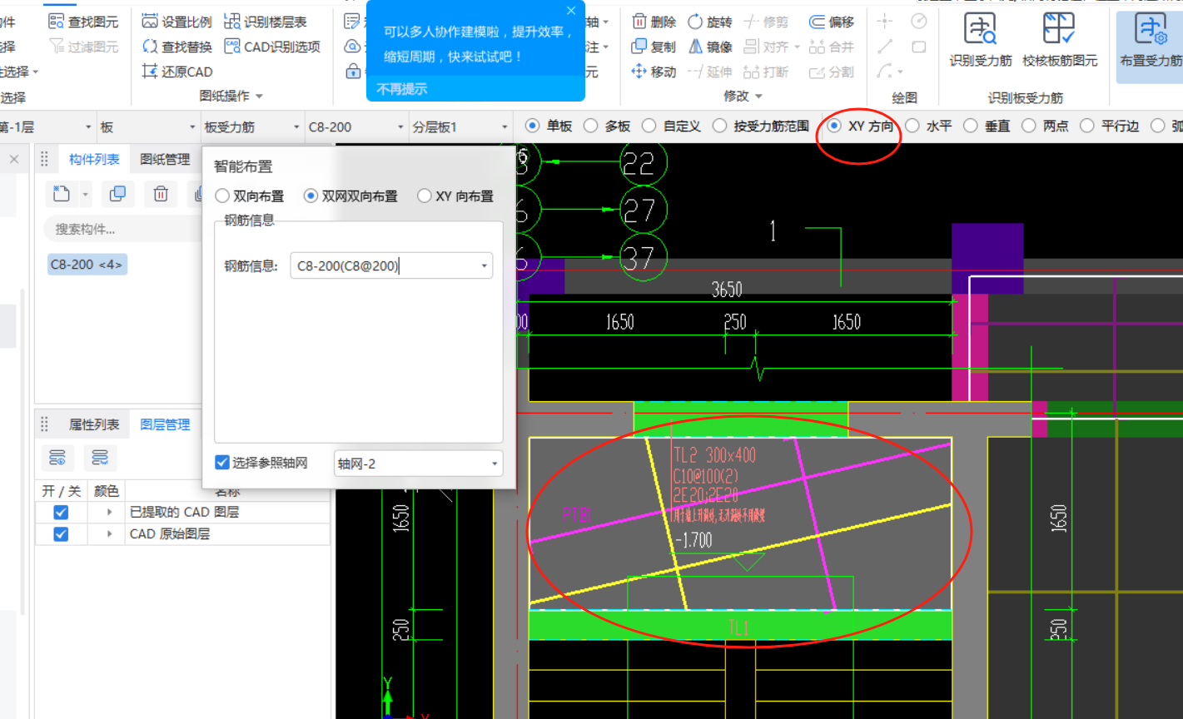Click the 搜索构件 search field
Viewport: 1183px width, 719px height.
pos(121,229)
